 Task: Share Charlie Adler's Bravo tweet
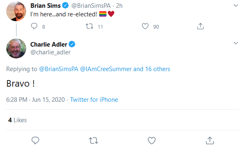click(210, 140)
